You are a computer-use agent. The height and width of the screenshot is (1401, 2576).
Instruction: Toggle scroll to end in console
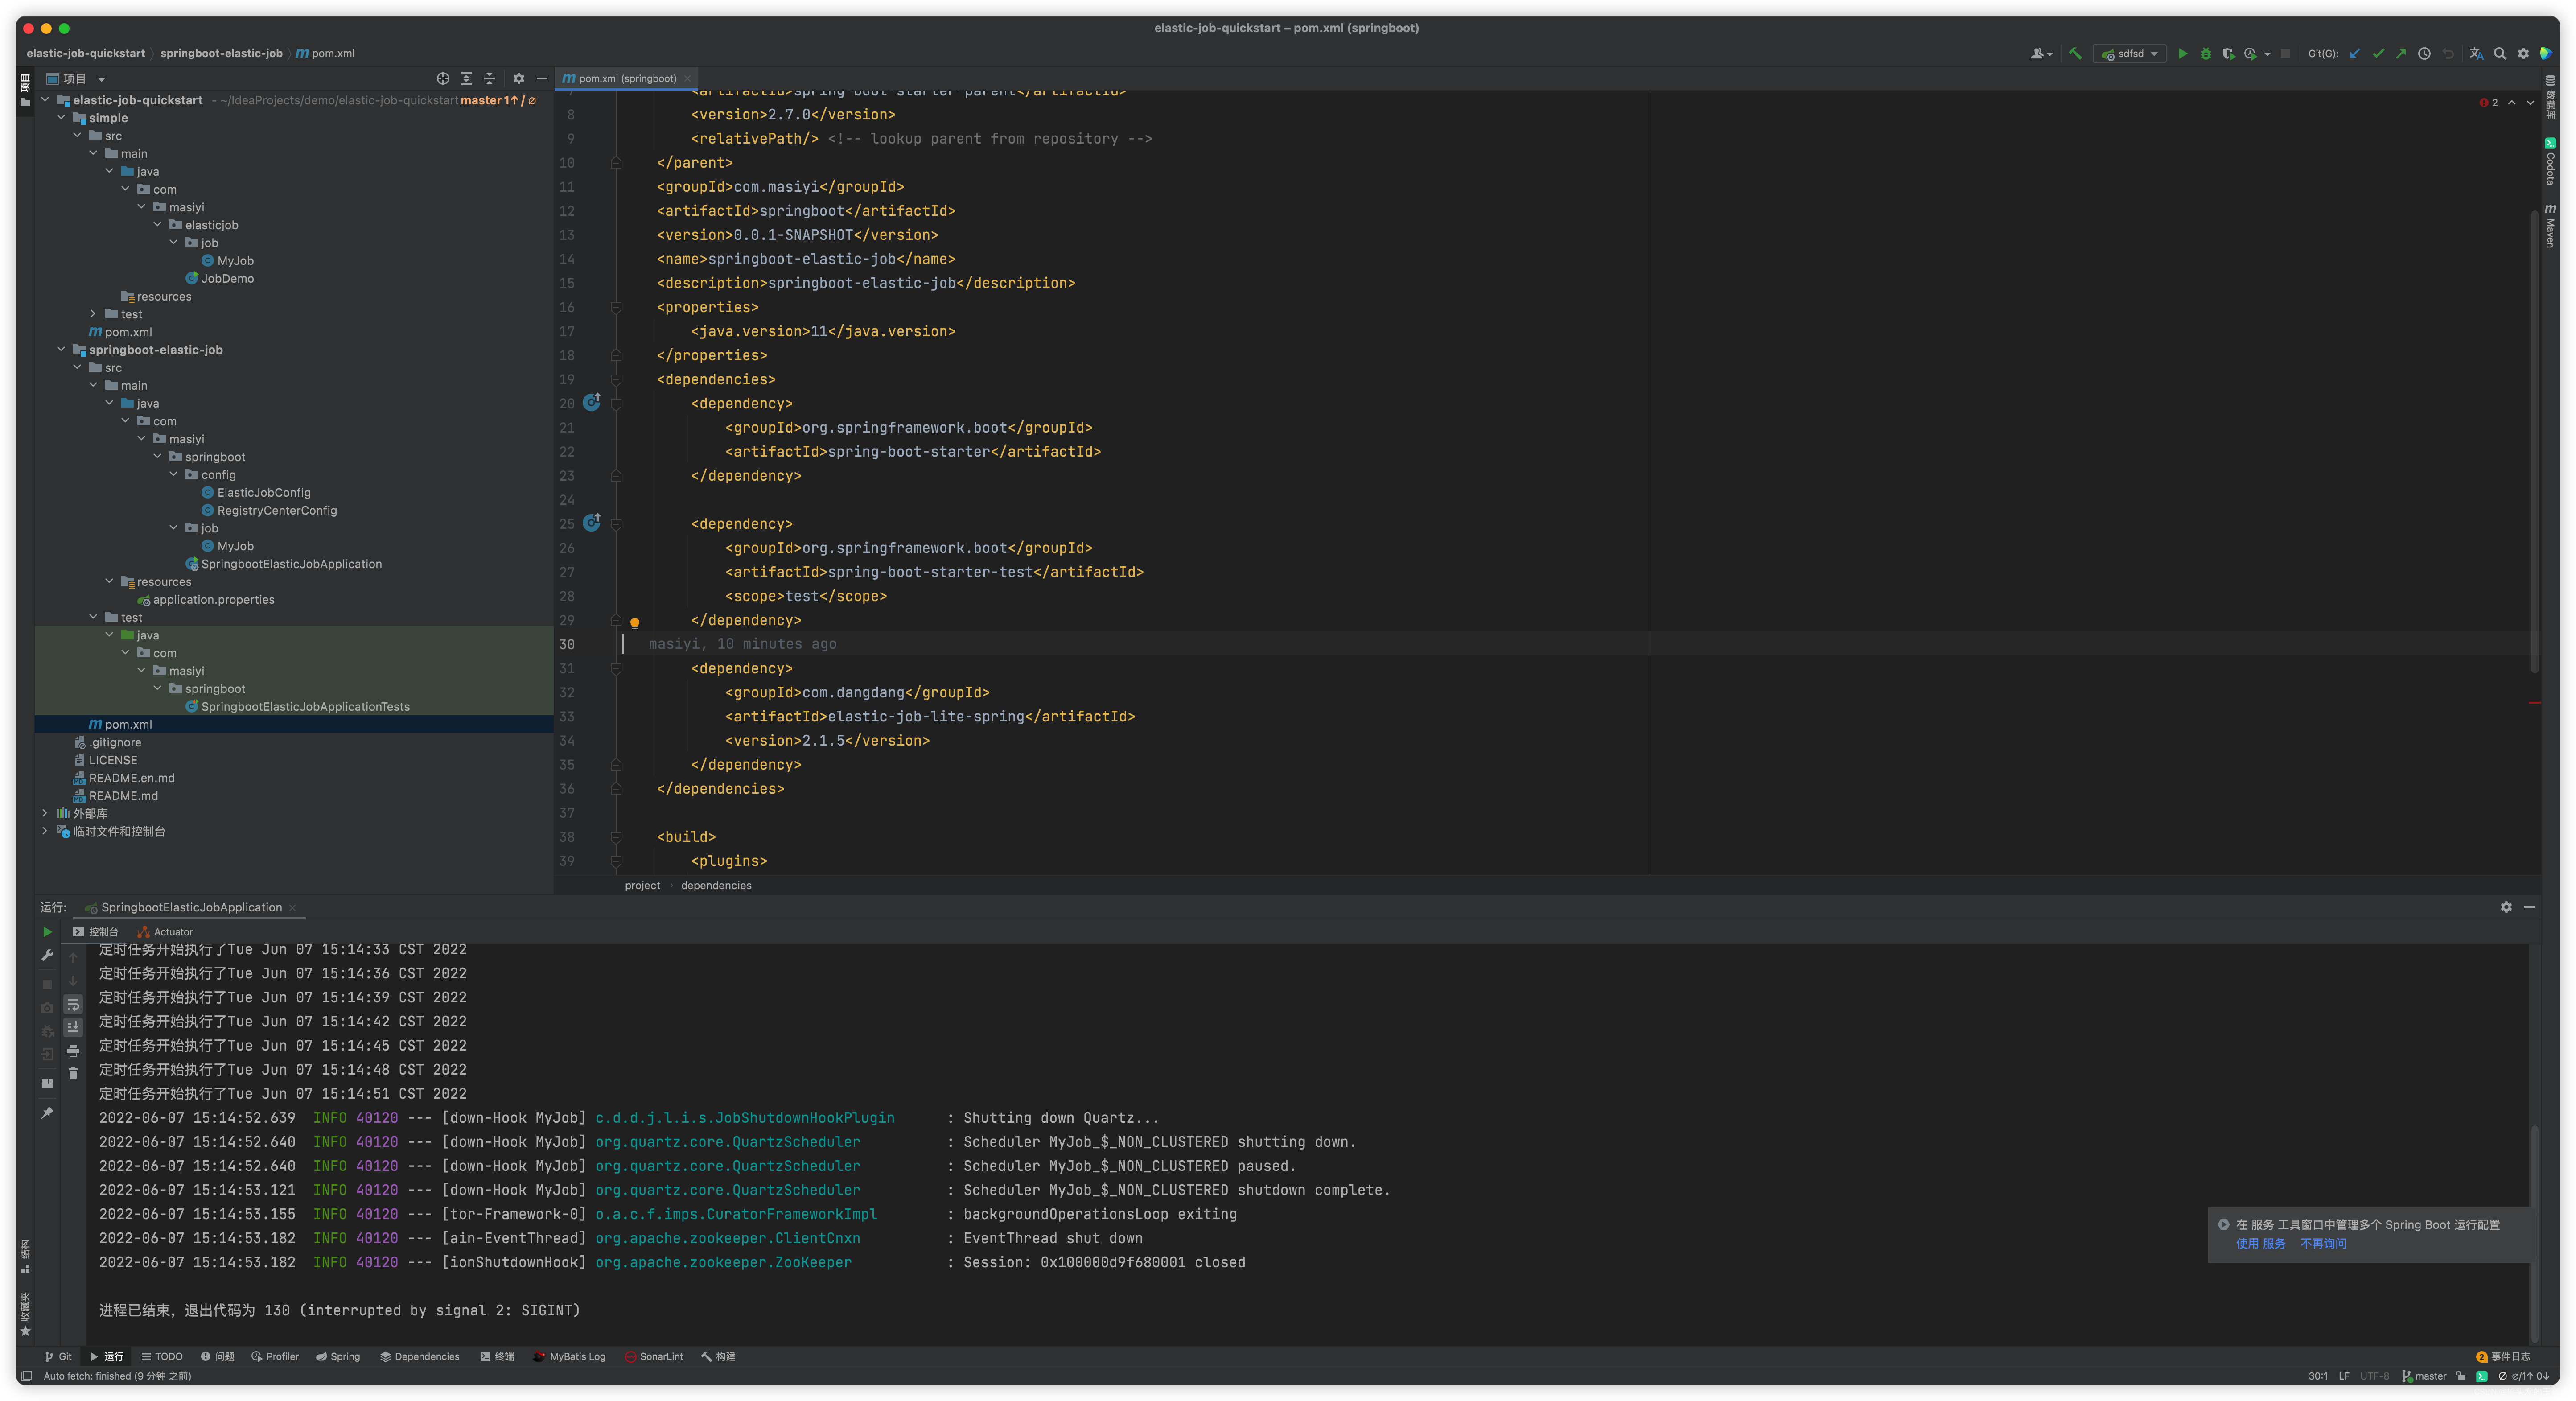pos(73,1027)
